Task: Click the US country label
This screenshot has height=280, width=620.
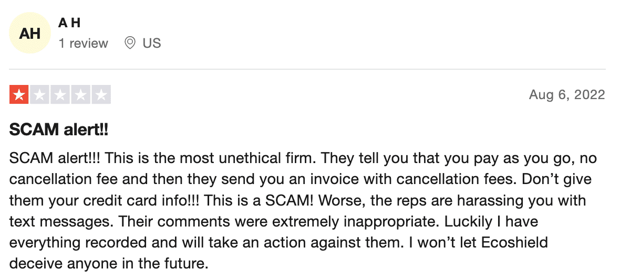Action: 152,43
